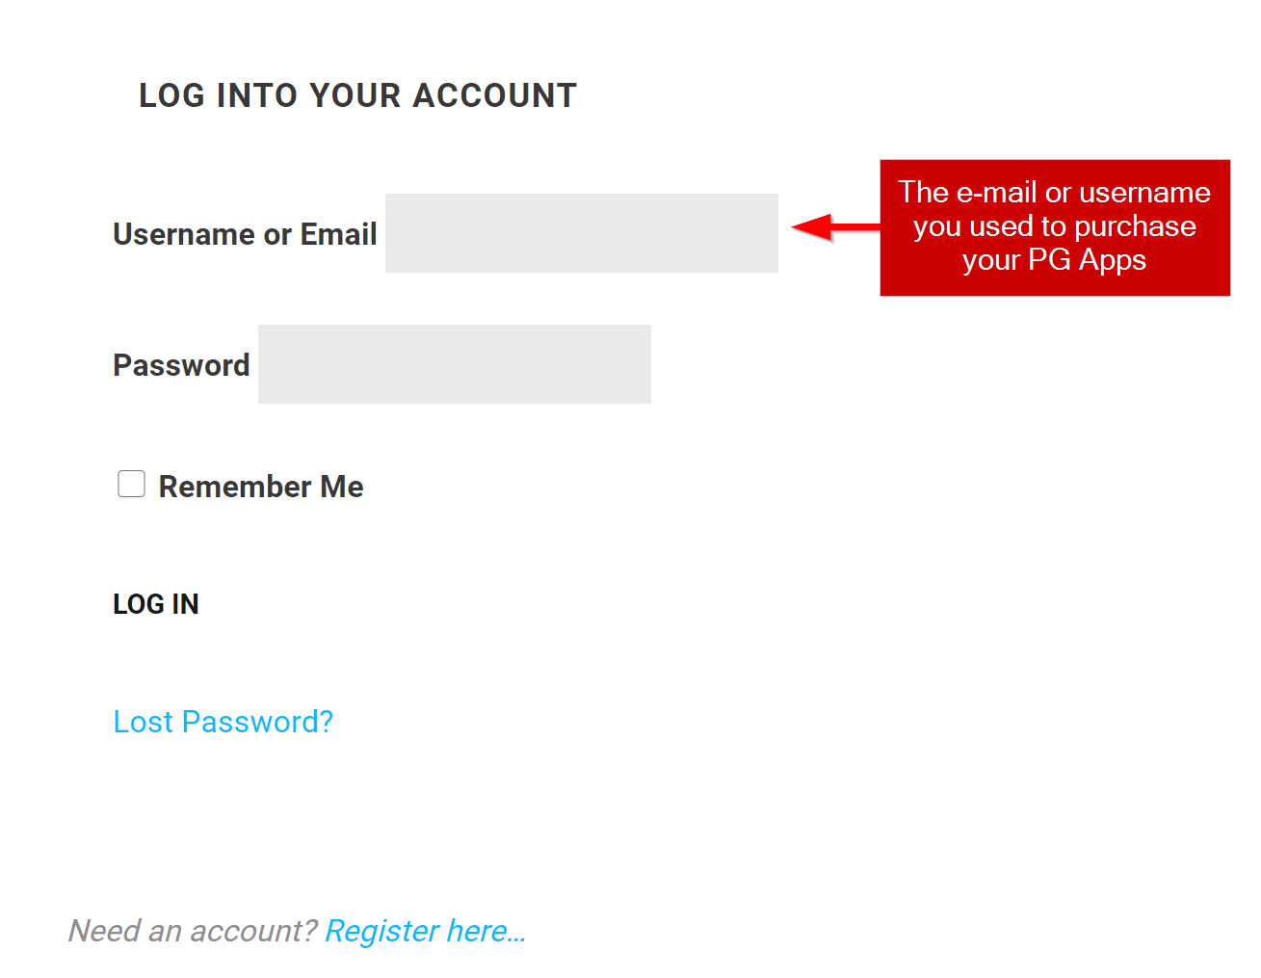Click the e-mail purchase reminder note
This screenshot has height=978, width=1261.
1054,226
